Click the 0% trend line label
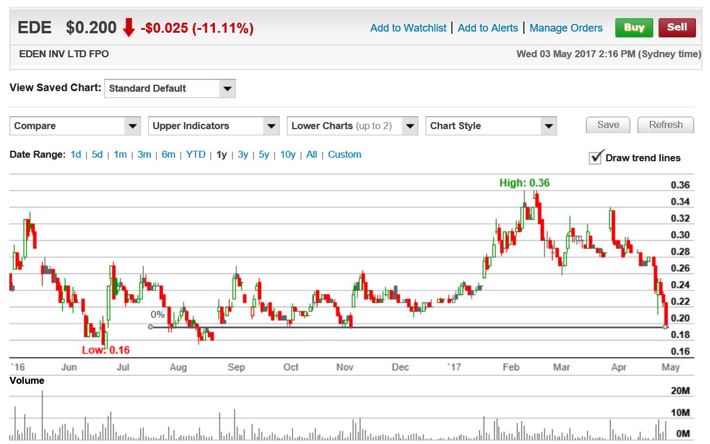The image size is (710, 444). pyautogui.click(x=157, y=315)
